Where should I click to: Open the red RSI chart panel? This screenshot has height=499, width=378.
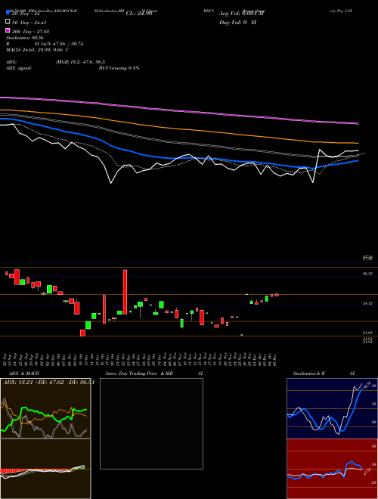click(x=332, y=469)
